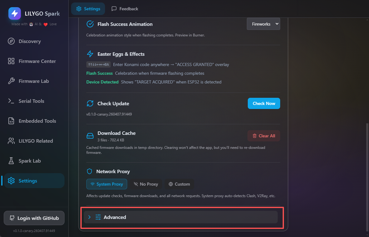Image resolution: width=369 pixels, height=237 pixels.
Task: Click the Firmware Center grid icon
Action: point(11,61)
